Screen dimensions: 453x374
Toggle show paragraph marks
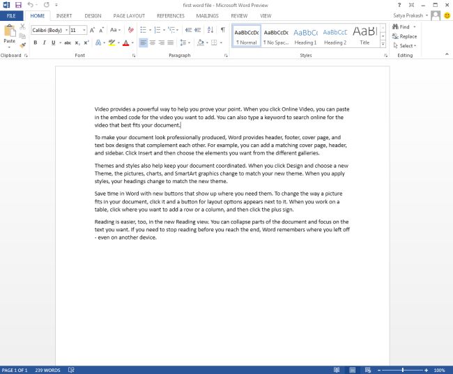tap(223, 30)
